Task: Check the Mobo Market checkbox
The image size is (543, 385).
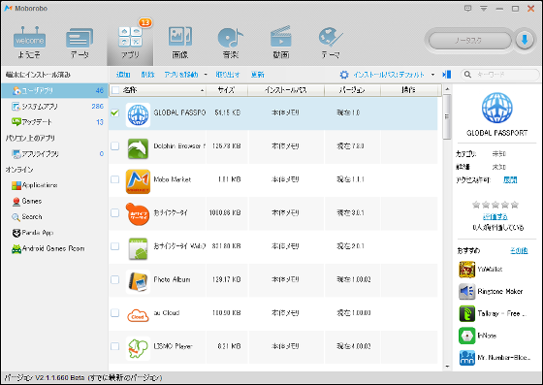Action: tap(115, 179)
